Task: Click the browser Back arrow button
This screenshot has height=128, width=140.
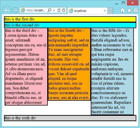Action: click(x=7, y=10)
